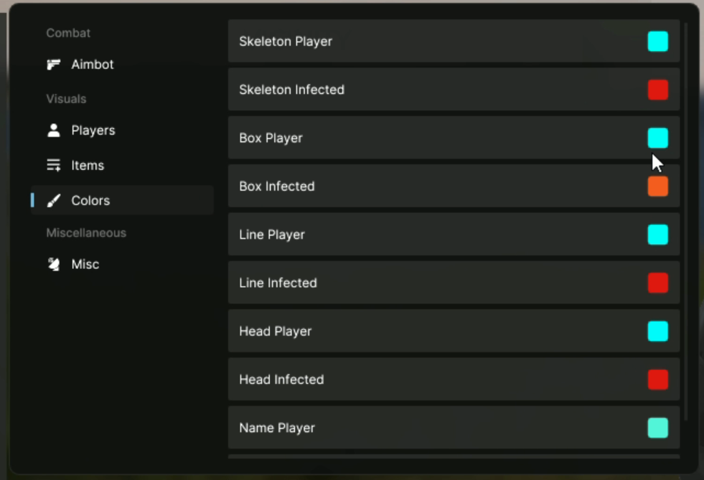Open Skeleton Player cyan color swatch
Viewport: 704px width, 480px height.
pos(657,42)
